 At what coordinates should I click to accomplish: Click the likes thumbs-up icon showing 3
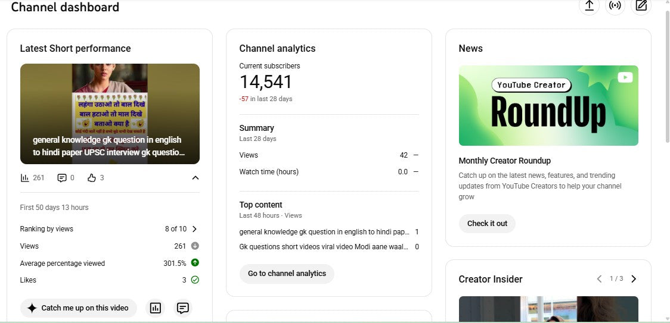(91, 178)
